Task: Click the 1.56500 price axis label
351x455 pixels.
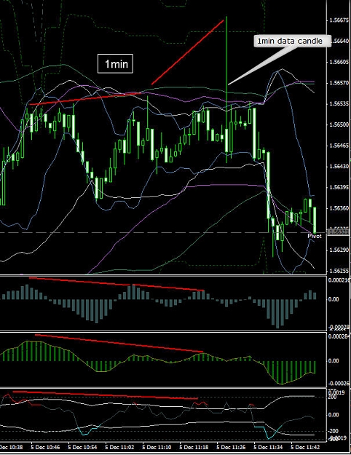Action: [339, 124]
